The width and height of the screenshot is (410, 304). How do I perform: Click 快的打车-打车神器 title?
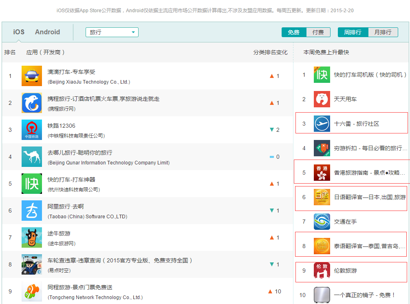[x=71, y=180]
